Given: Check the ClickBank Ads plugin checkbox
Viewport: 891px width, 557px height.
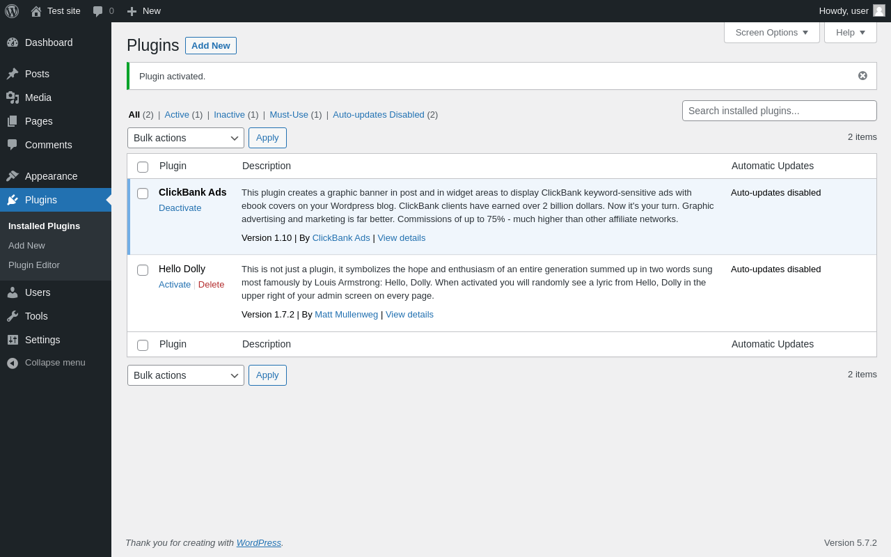Looking at the screenshot, I should click(143, 194).
